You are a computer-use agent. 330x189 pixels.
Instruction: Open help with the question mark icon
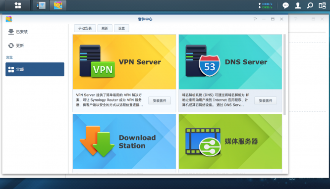click(x=255, y=19)
